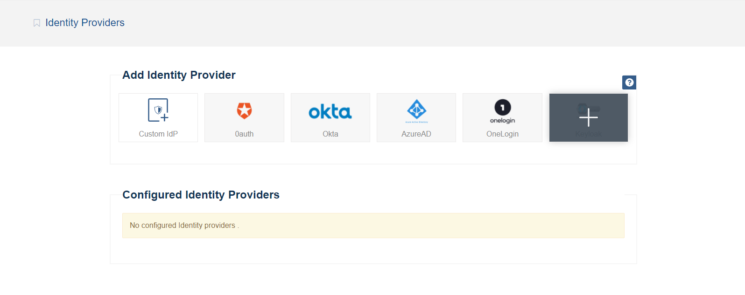Click the Add Identity Provider heading
745x295 pixels.
click(179, 75)
